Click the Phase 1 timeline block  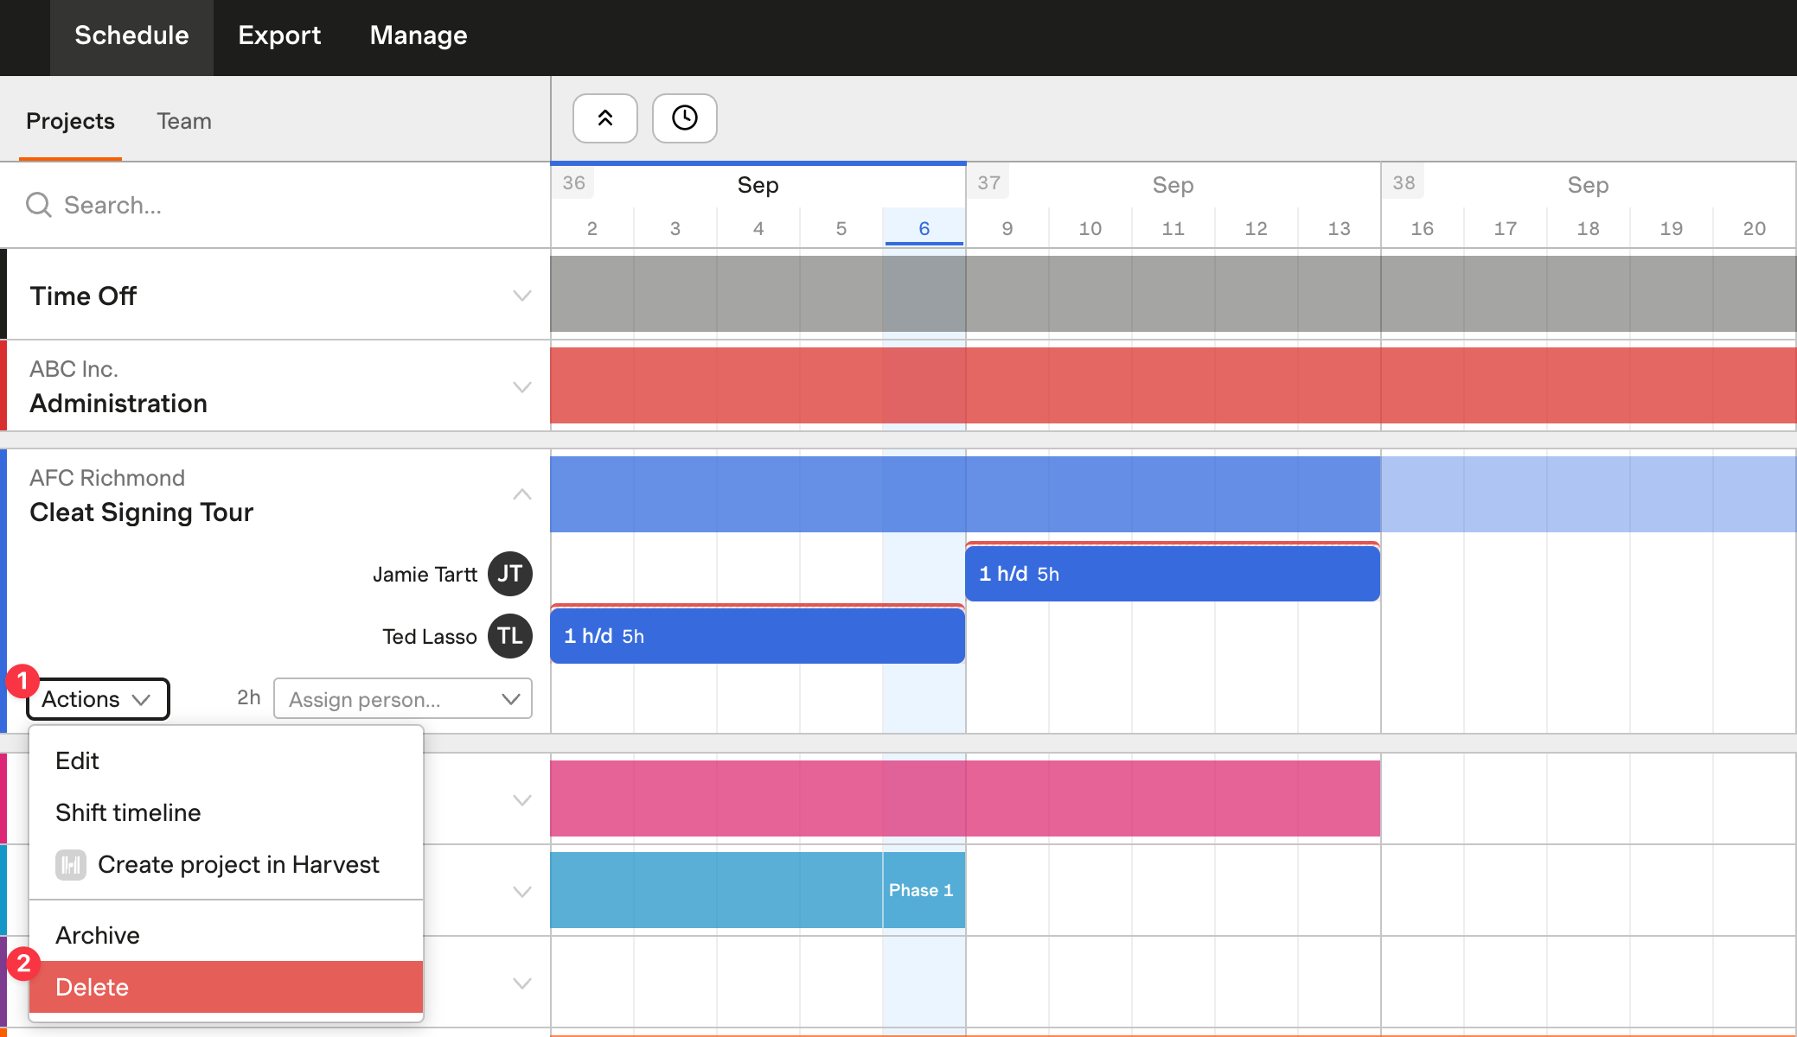(x=924, y=891)
